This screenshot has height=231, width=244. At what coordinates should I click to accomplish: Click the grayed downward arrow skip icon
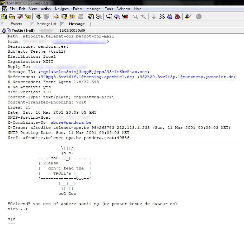154,16
